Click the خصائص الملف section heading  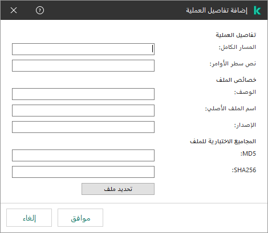pos(236,80)
